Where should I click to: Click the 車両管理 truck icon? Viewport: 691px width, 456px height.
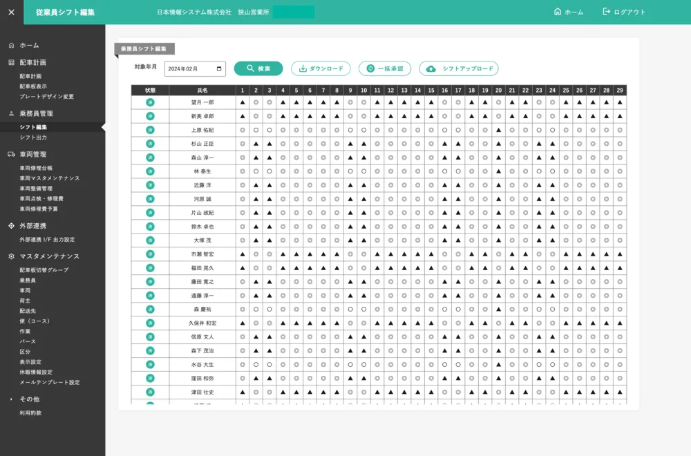[11, 154]
